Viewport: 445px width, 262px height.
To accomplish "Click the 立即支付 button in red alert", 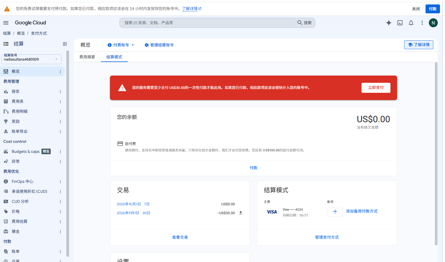I will point(376,88).
